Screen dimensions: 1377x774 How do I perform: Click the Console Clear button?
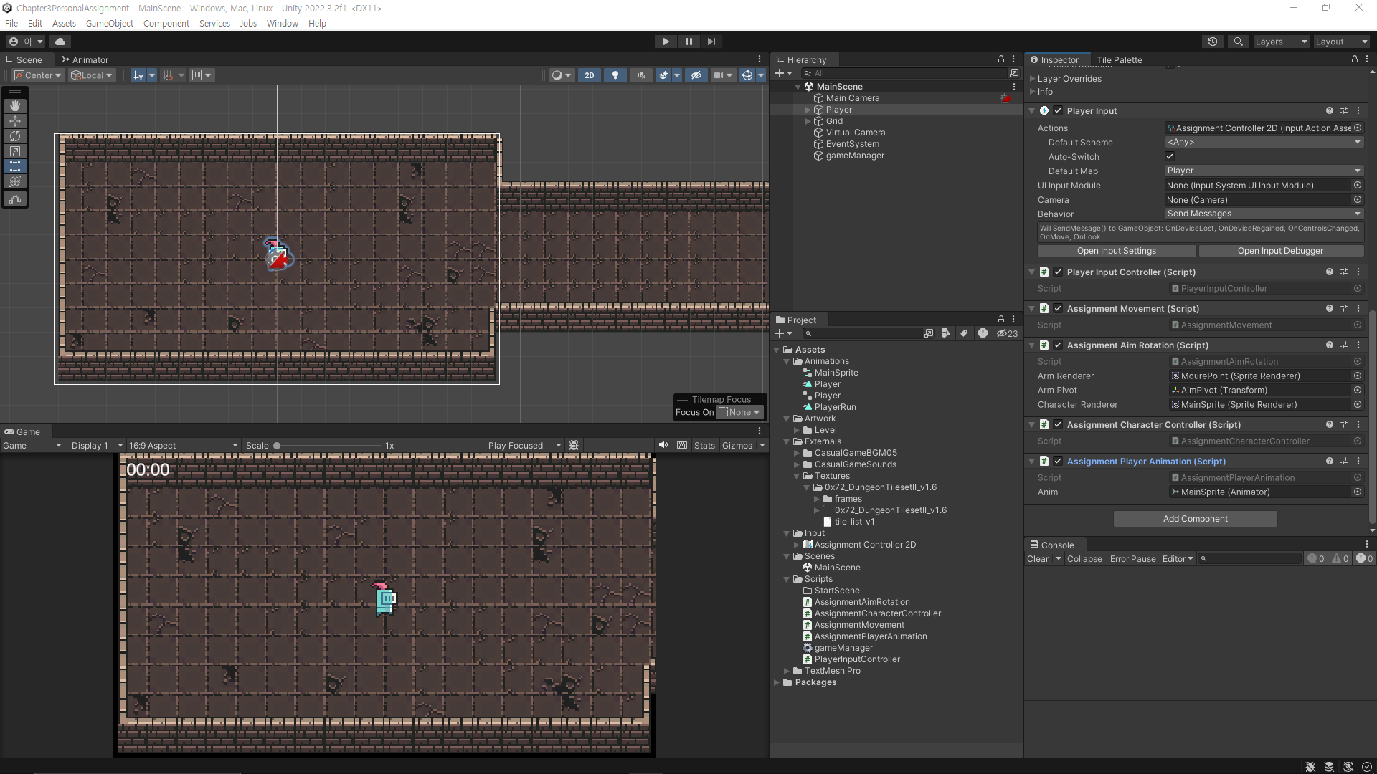(x=1038, y=559)
